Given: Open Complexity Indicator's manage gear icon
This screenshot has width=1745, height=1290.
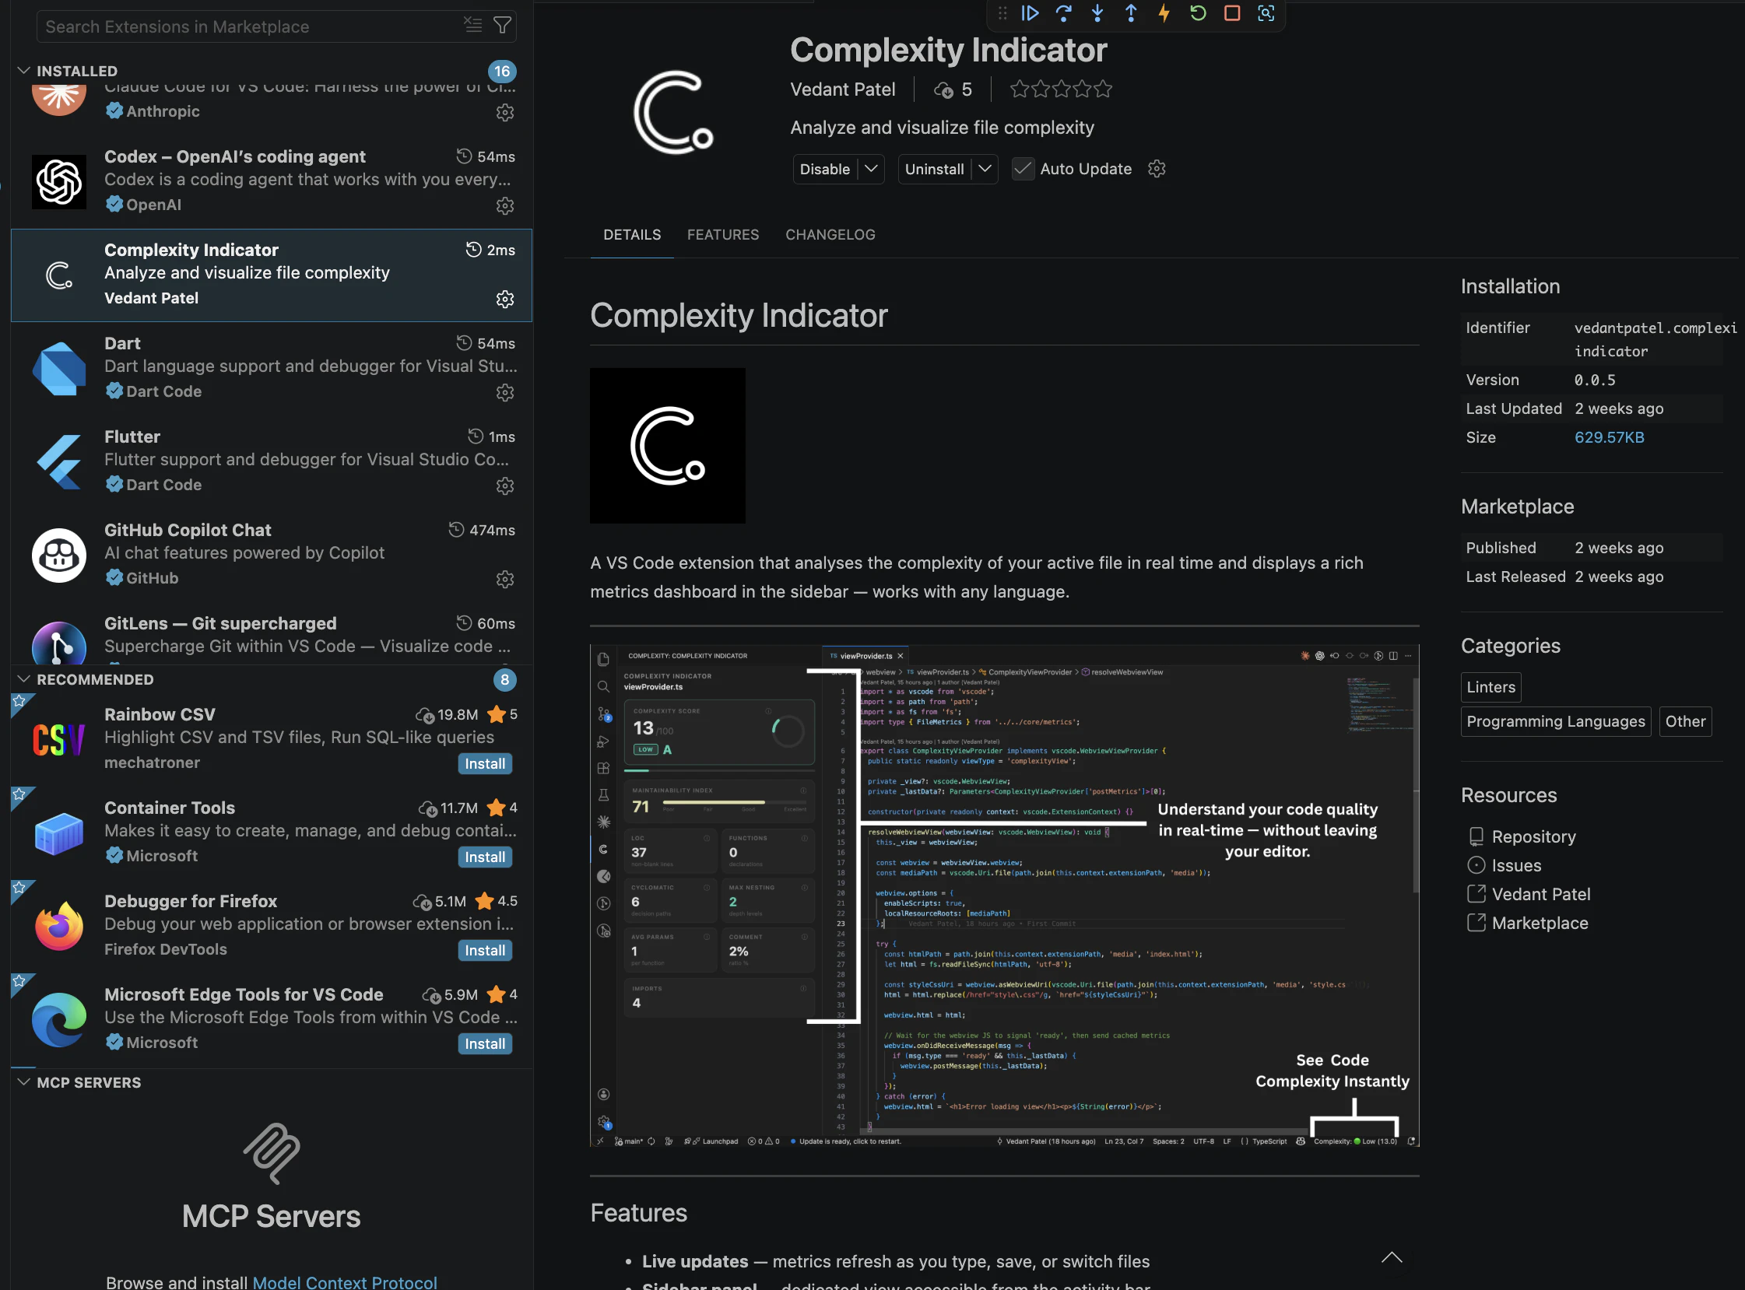Looking at the screenshot, I should click(504, 298).
